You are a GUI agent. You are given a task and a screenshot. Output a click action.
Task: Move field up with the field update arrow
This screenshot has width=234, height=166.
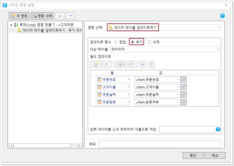tap(142, 64)
